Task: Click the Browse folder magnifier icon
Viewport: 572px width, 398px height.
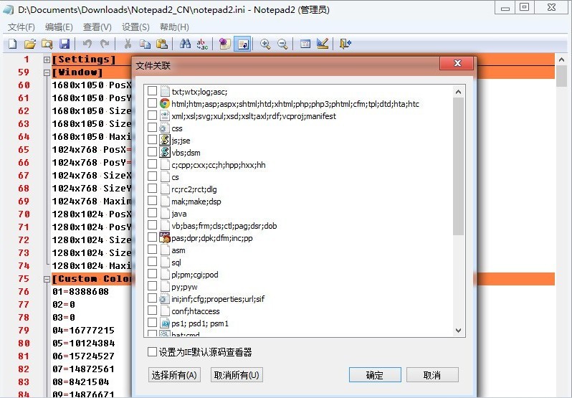Action: [47, 44]
